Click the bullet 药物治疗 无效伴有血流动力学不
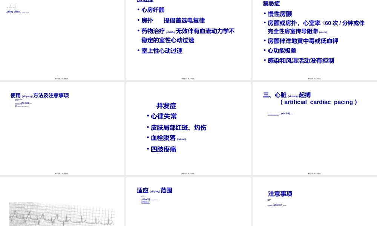This screenshot has height=226, width=377. pyautogui.click(x=188, y=31)
